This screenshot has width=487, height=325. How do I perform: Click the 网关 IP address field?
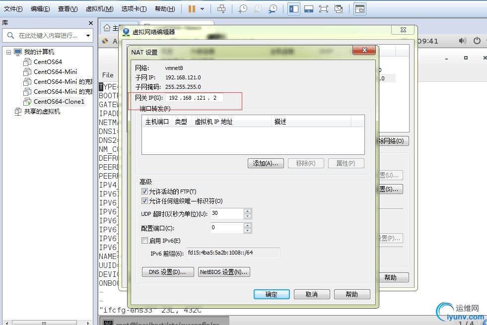click(x=195, y=98)
